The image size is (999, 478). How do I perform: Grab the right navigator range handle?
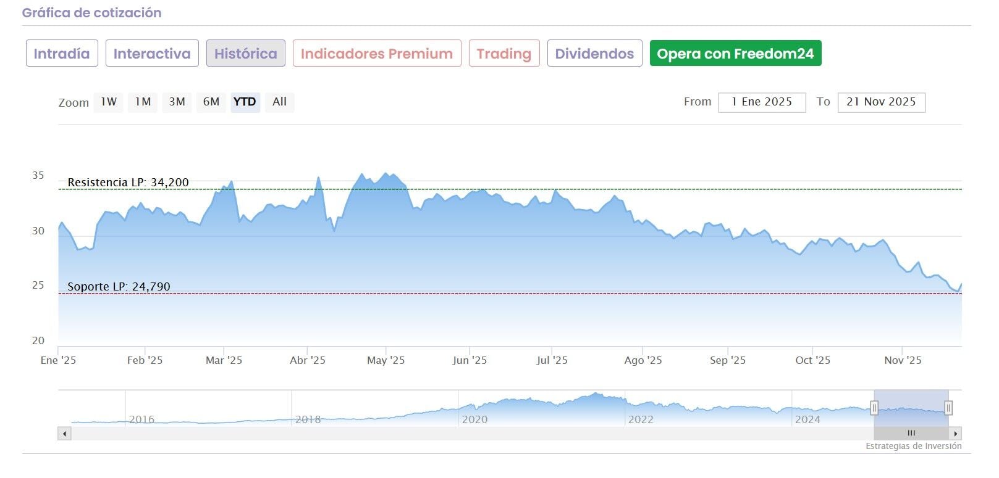[x=948, y=408]
